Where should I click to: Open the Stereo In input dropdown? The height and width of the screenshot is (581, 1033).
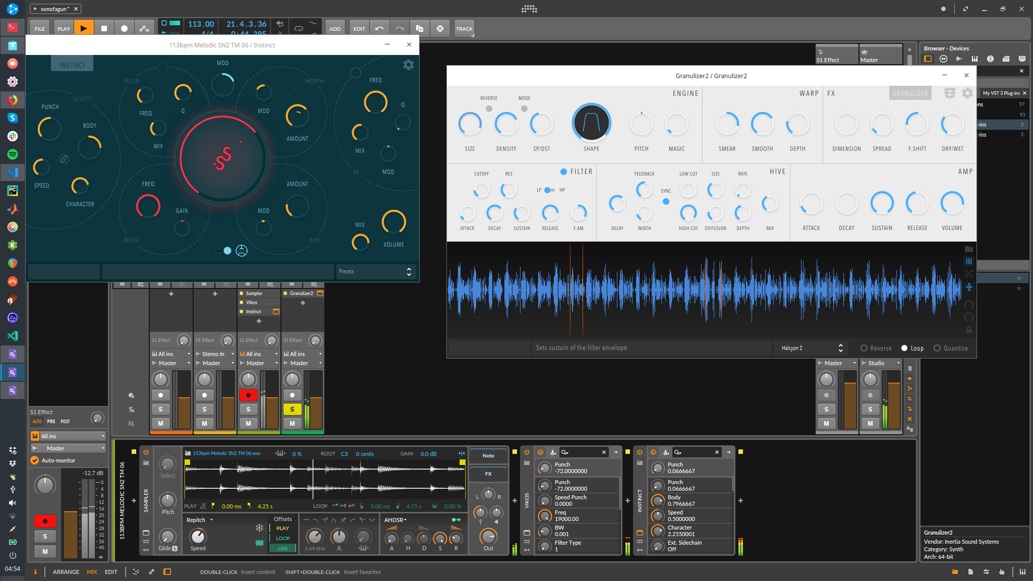click(215, 354)
